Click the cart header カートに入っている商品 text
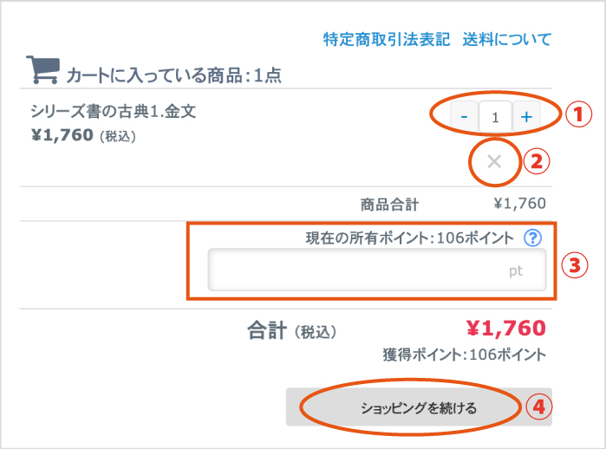Screen dimensions: 606x449 click(173, 75)
